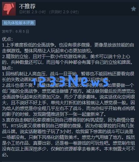Click the red thumbs-down review icon
Image resolution: width=139 pixels, height=162 pixels.
pyautogui.click(x=9, y=9)
